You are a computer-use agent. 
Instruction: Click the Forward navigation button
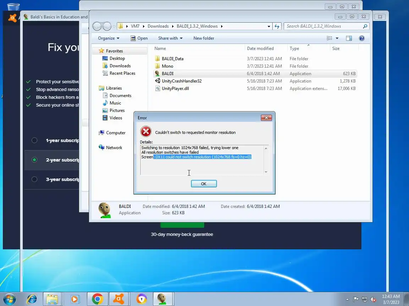pos(107,26)
